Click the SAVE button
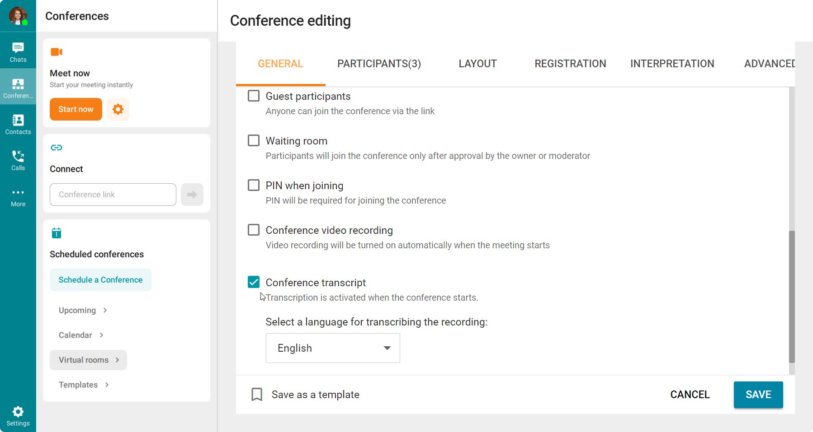813x432 pixels. click(758, 395)
